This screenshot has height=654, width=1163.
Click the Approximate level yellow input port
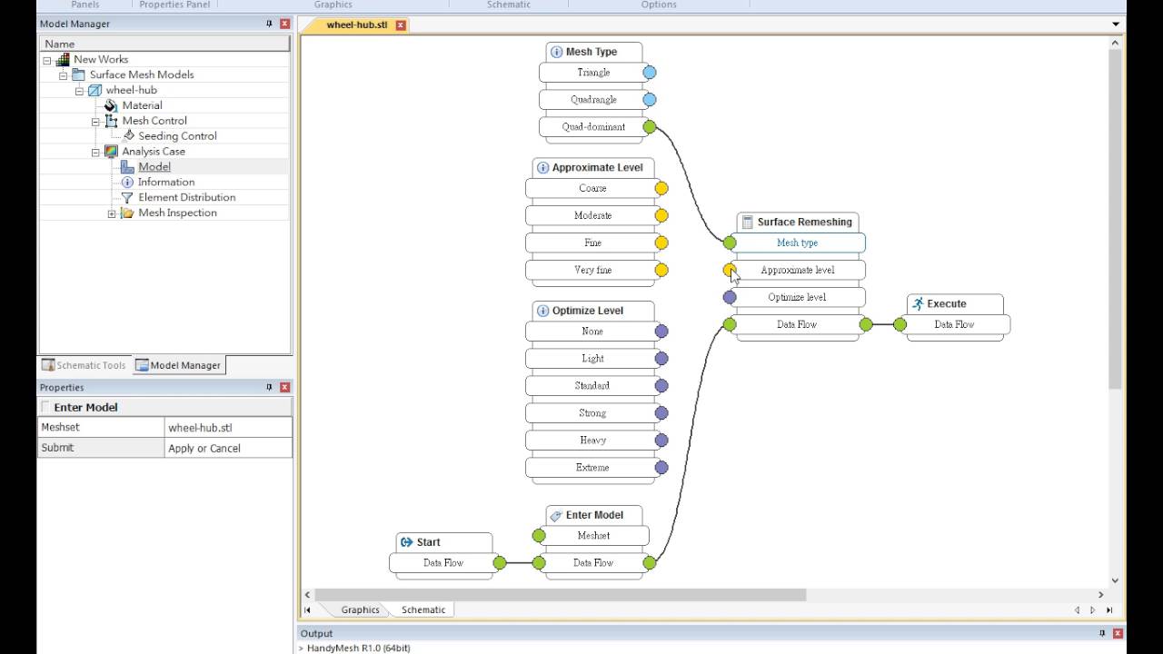[730, 270]
